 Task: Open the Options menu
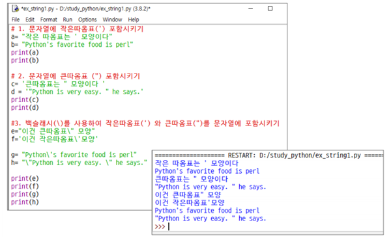87,20
